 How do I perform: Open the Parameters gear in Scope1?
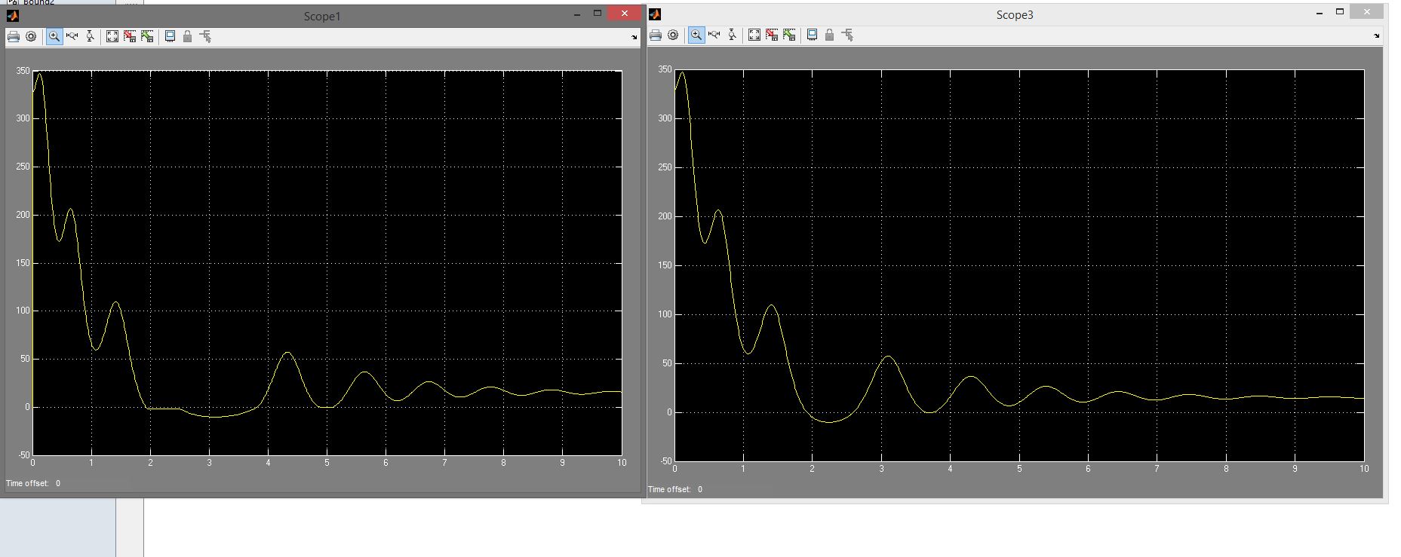pyautogui.click(x=31, y=36)
